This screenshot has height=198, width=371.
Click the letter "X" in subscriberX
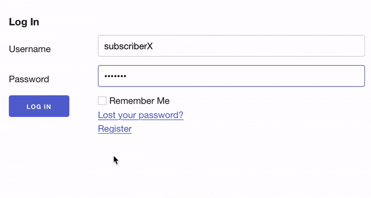[149, 46]
